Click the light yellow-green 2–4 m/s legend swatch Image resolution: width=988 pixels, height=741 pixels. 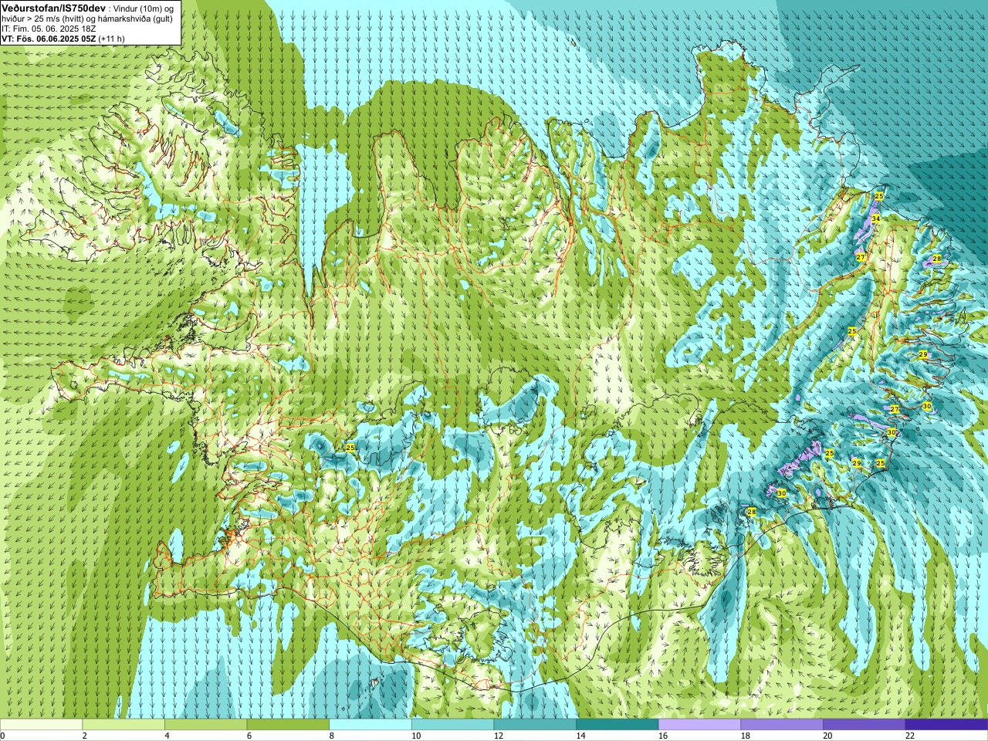pos(123,725)
